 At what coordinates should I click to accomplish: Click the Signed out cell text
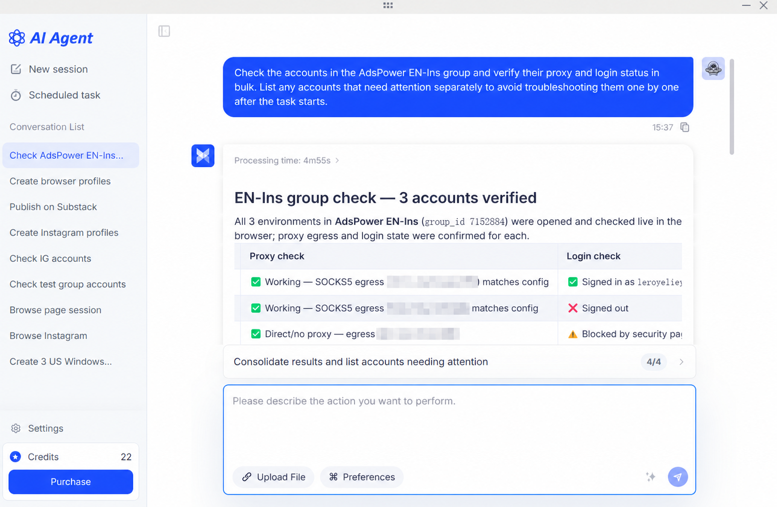(x=605, y=308)
